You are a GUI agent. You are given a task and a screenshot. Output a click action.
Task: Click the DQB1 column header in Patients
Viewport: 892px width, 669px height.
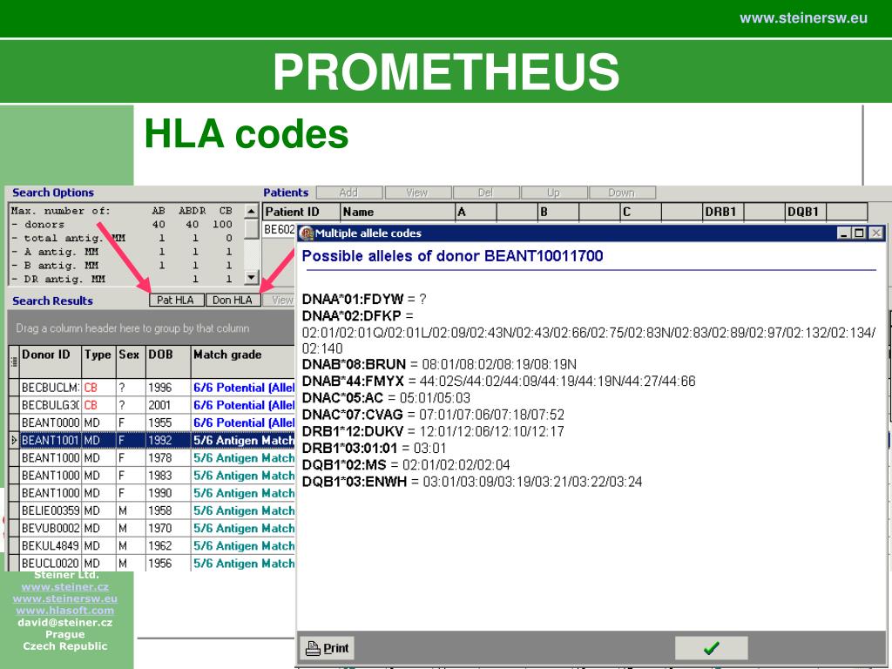(x=806, y=212)
